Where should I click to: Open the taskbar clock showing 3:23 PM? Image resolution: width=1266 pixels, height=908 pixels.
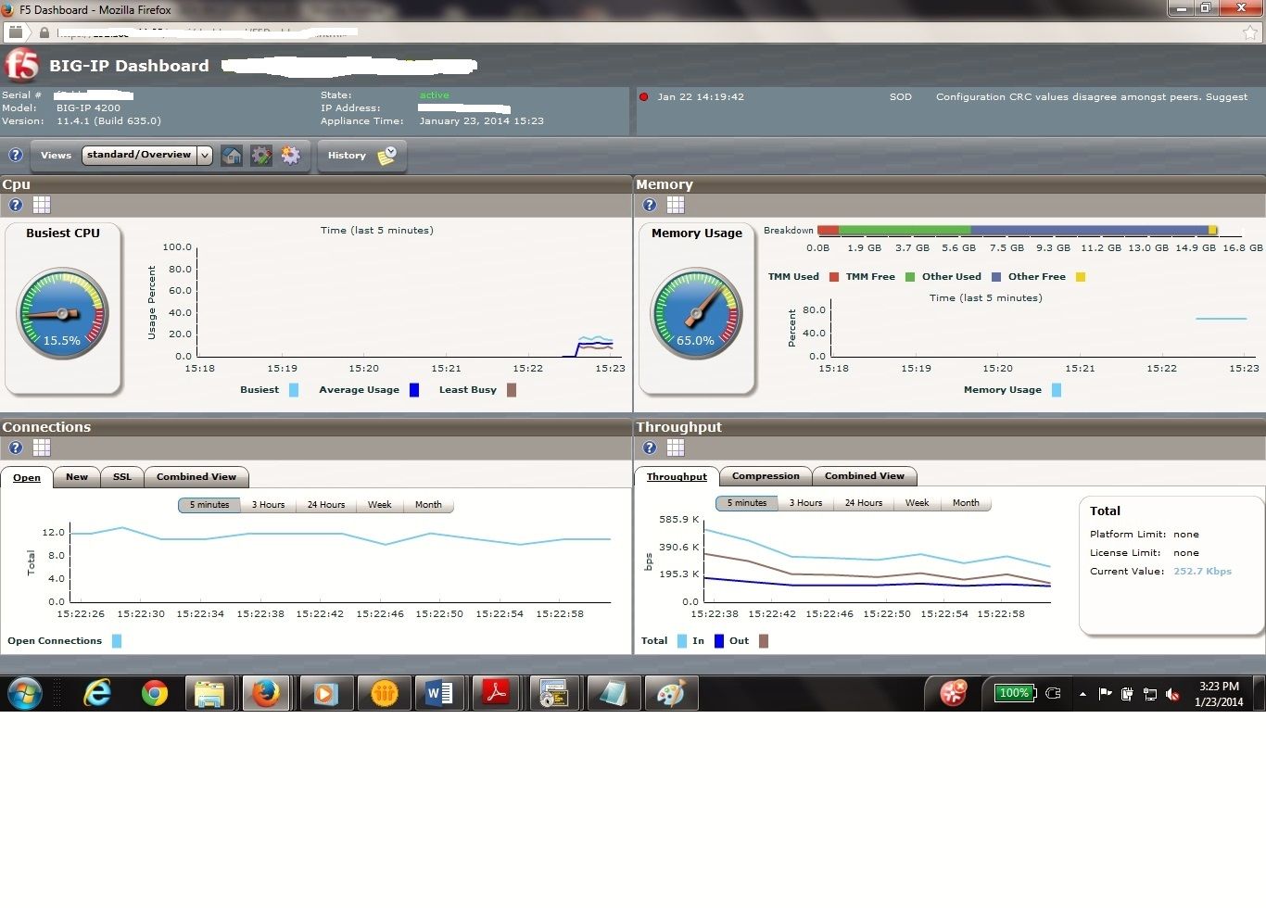(x=1219, y=694)
